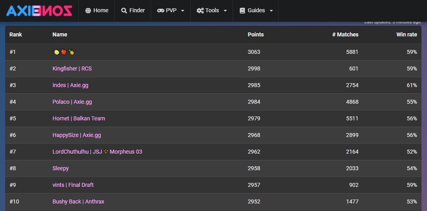Click the matches value 5881
This screenshot has width=427, height=211.
click(352, 52)
